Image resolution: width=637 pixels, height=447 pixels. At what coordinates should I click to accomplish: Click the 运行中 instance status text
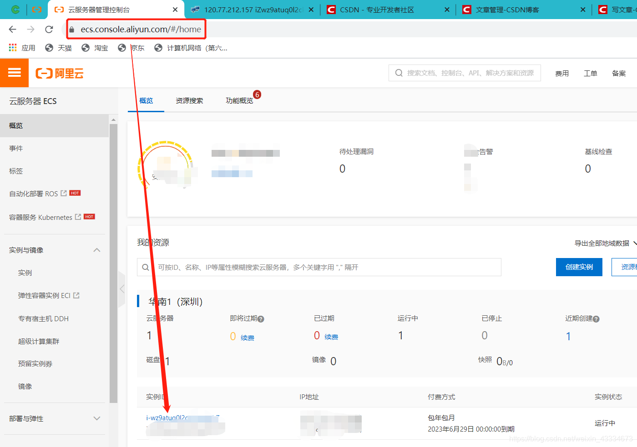605,423
